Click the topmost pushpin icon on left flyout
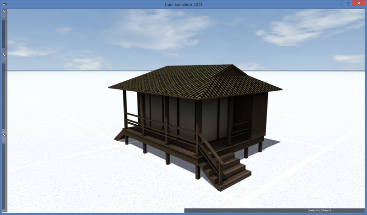This screenshot has height=215, width=367. (4, 12)
